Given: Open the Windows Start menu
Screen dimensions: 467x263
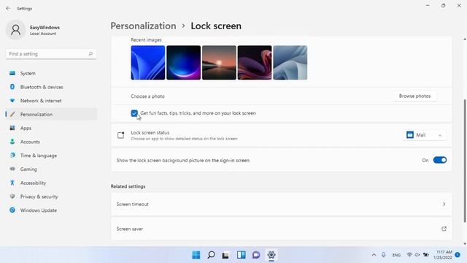Looking at the screenshot, I should point(196,255).
